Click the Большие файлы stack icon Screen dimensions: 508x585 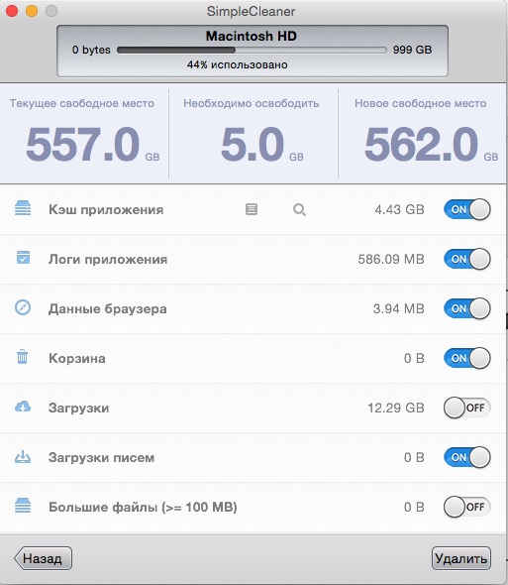coord(23,506)
